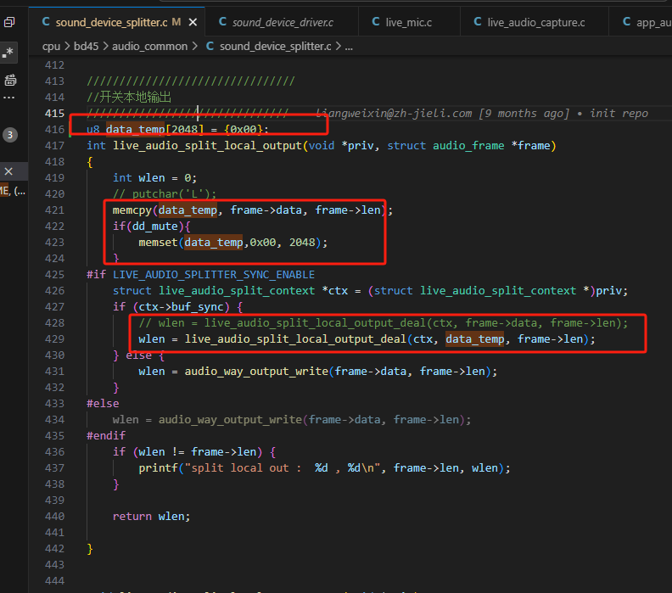Image resolution: width=672 pixels, height=593 pixels.
Task: Click the '#endif' directive on line 435
Action: (106, 436)
